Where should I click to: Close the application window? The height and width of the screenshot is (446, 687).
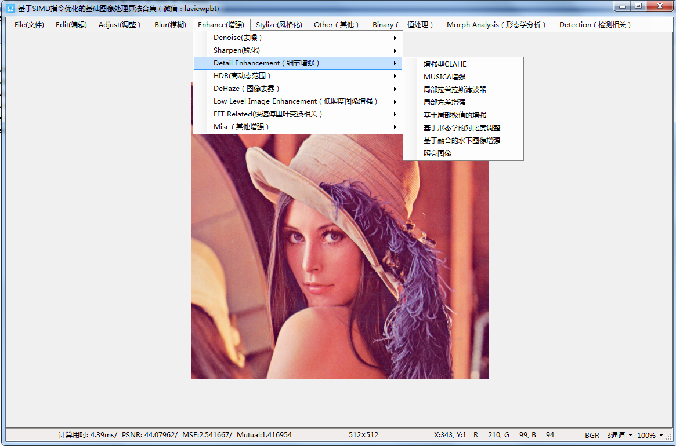(x=660, y=6)
